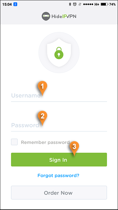118x210 pixels.
Task: Tap the green Sign In button
Action: 59,159
